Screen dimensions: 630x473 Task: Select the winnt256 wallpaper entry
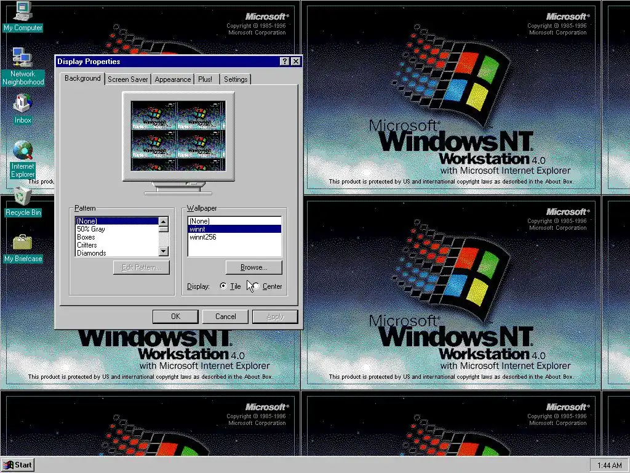point(234,237)
